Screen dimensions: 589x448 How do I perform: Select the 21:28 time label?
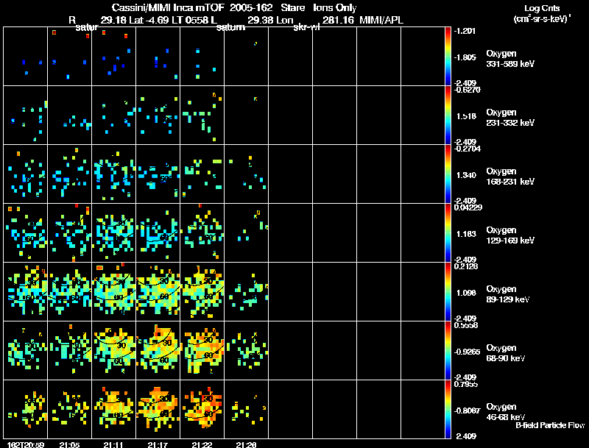coord(246,445)
